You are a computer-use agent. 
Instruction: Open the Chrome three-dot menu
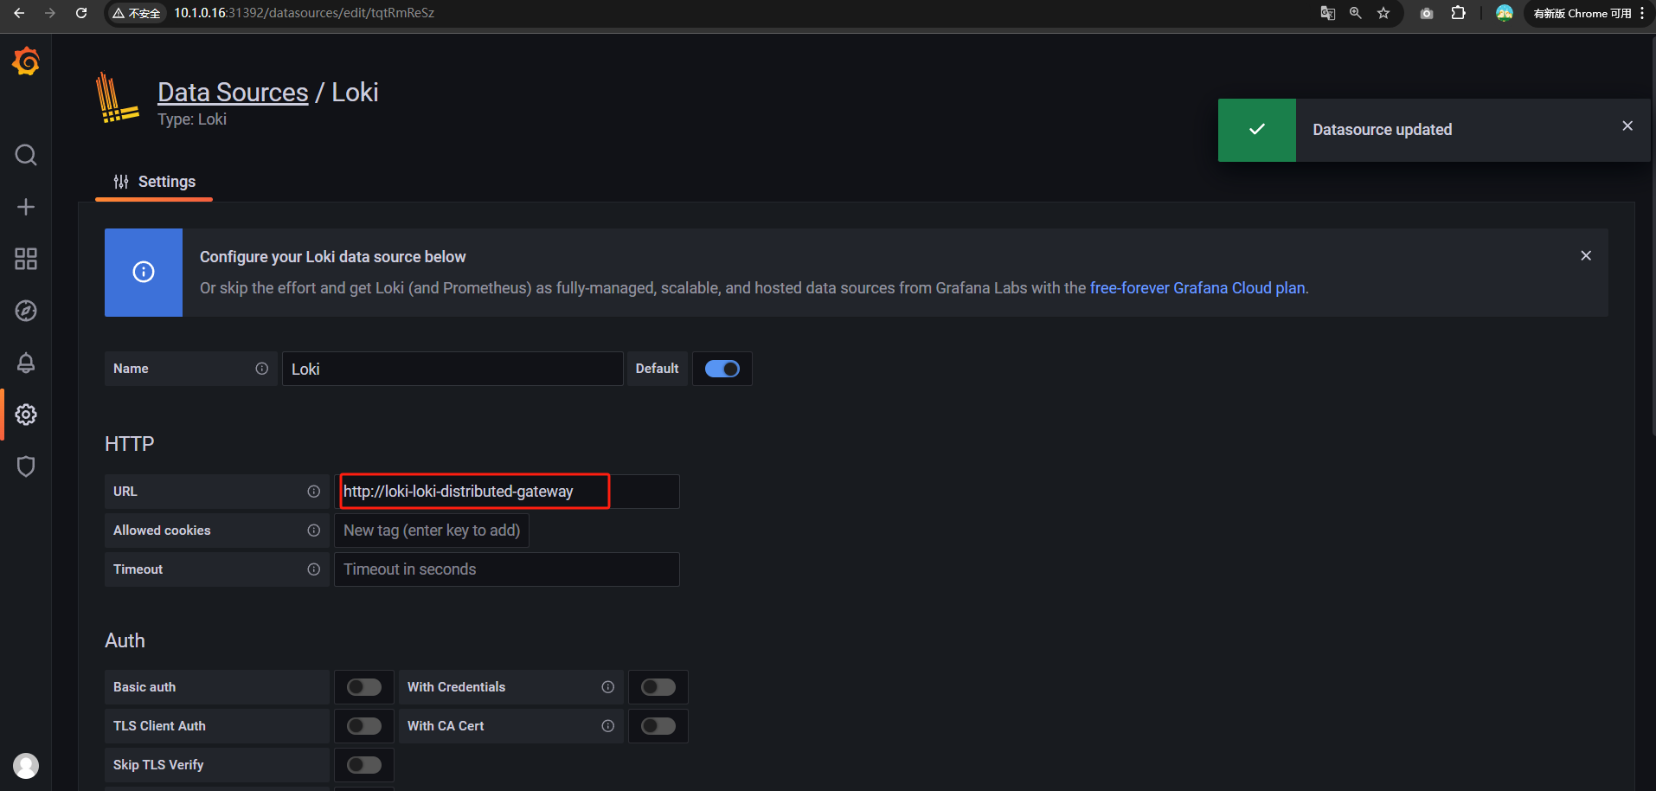[x=1641, y=13]
